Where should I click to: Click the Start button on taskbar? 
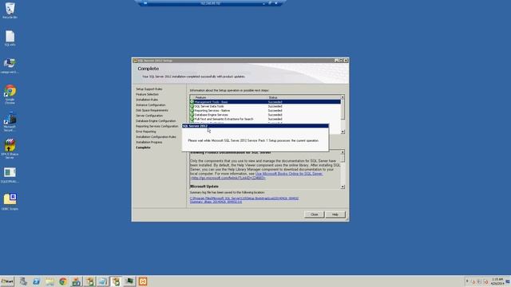7,281
